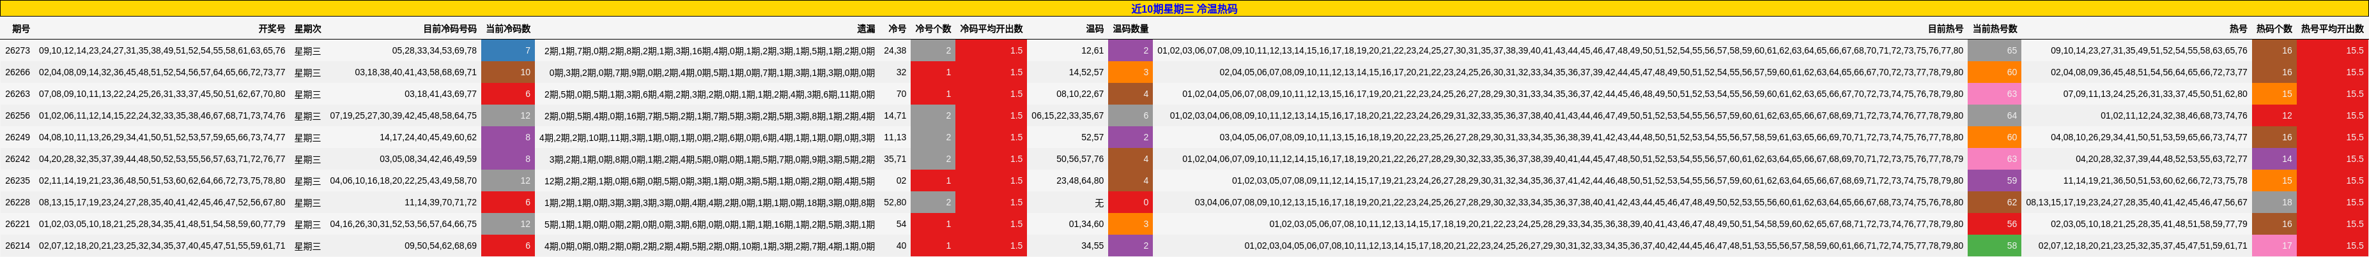The image size is (2369, 257).
Task: Click cold number 52,80 in row 26228
Action: coord(895,202)
